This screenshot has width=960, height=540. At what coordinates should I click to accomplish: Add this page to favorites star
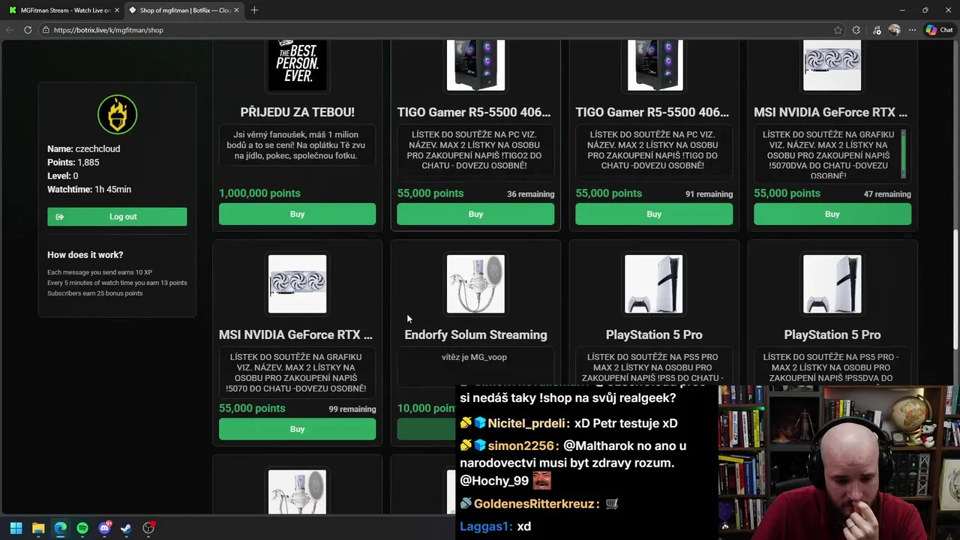(838, 30)
